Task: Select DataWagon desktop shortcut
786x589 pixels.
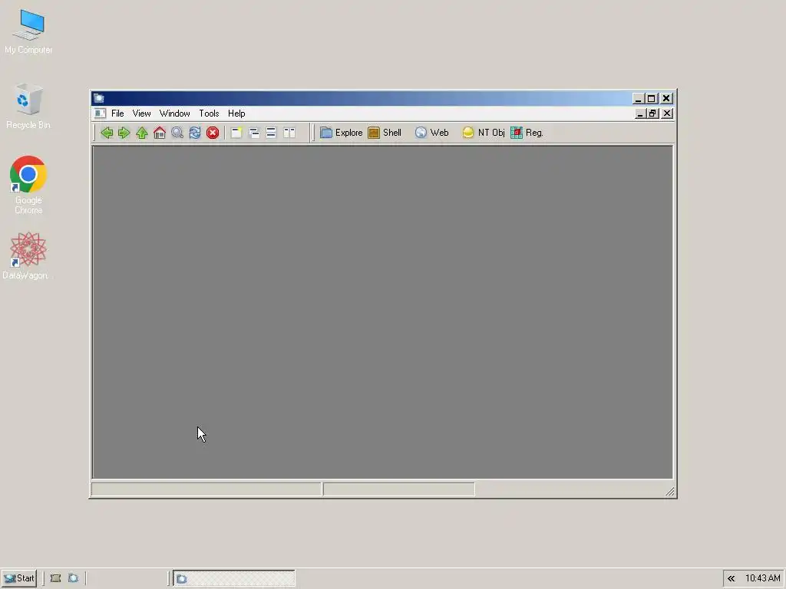Action: click(27, 256)
